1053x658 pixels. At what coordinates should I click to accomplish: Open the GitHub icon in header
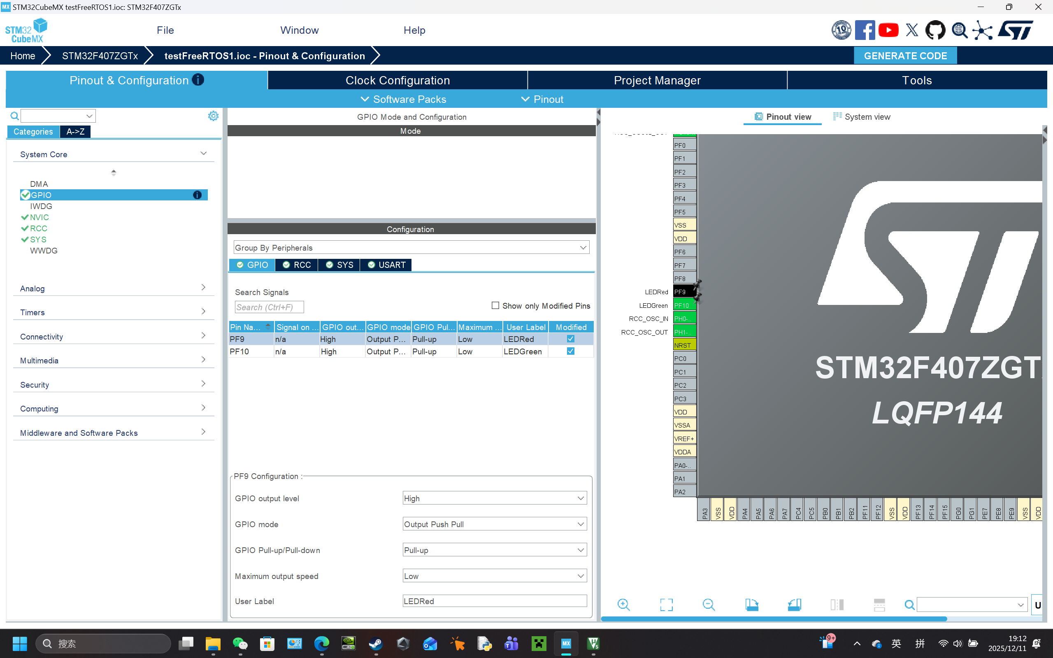[935, 30]
